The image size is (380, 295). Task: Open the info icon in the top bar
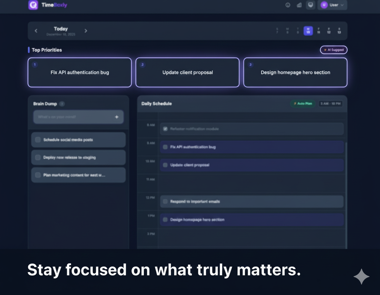pyautogui.click(x=287, y=5)
